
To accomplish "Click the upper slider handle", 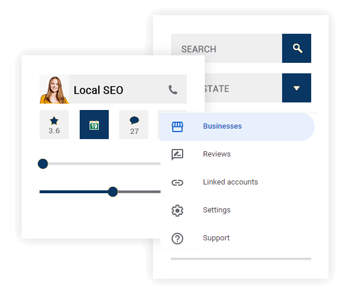I will (x=42, y=164).
